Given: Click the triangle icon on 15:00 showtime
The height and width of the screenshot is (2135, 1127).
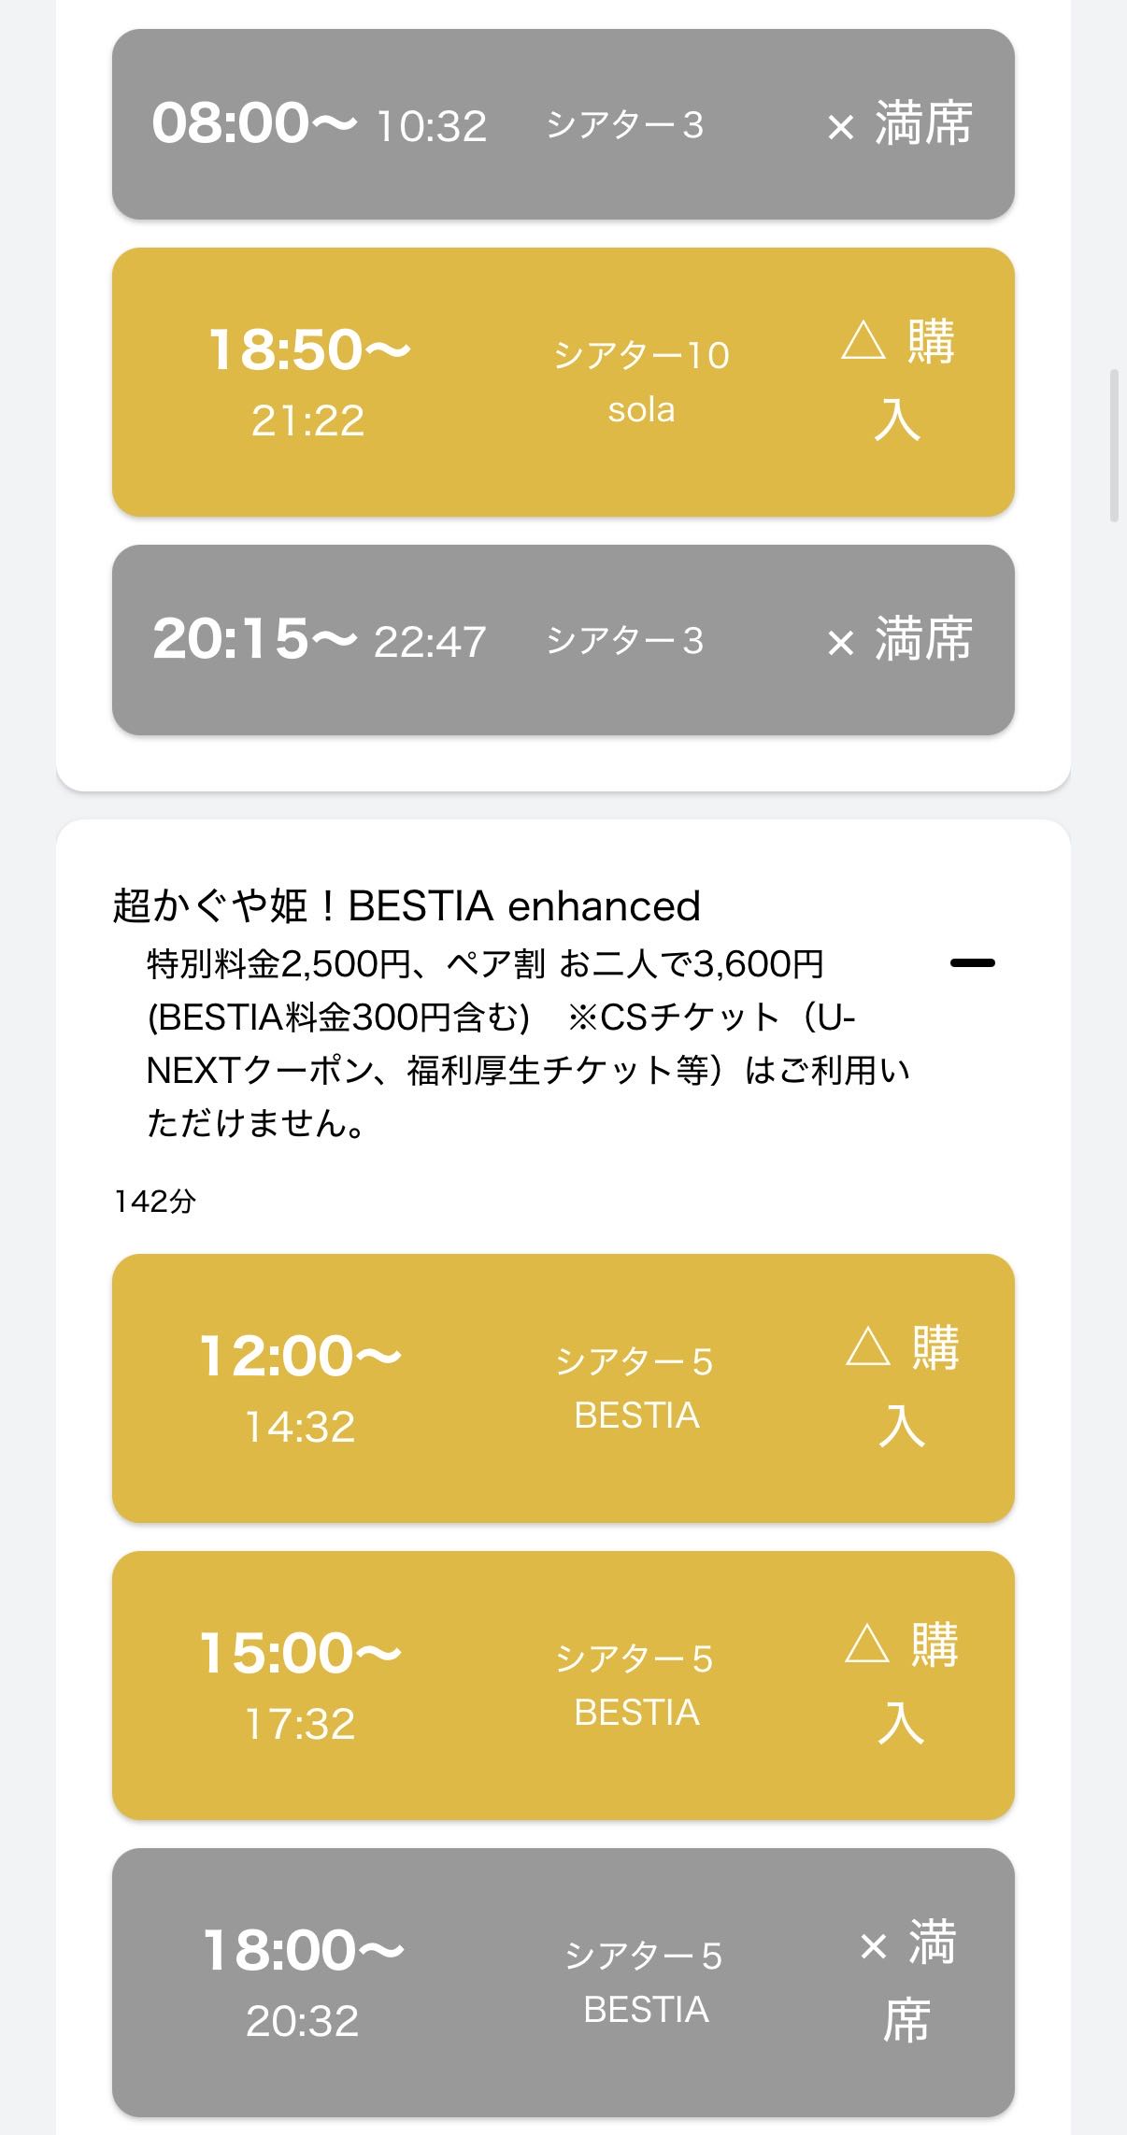Looking at the screenshot, I should 867,1644.
